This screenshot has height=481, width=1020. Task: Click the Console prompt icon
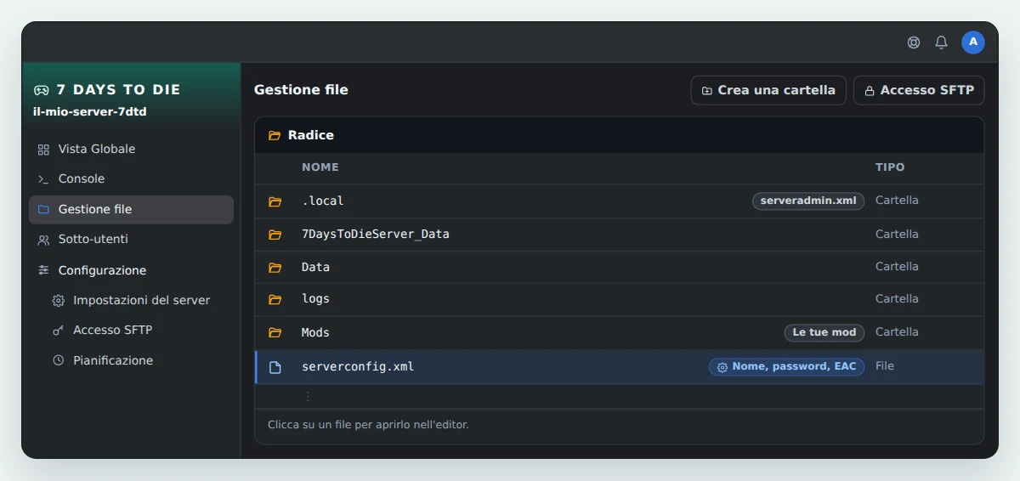(x=43, y=179)
